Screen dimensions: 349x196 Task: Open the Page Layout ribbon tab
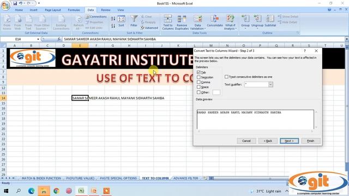pos(52,10)
